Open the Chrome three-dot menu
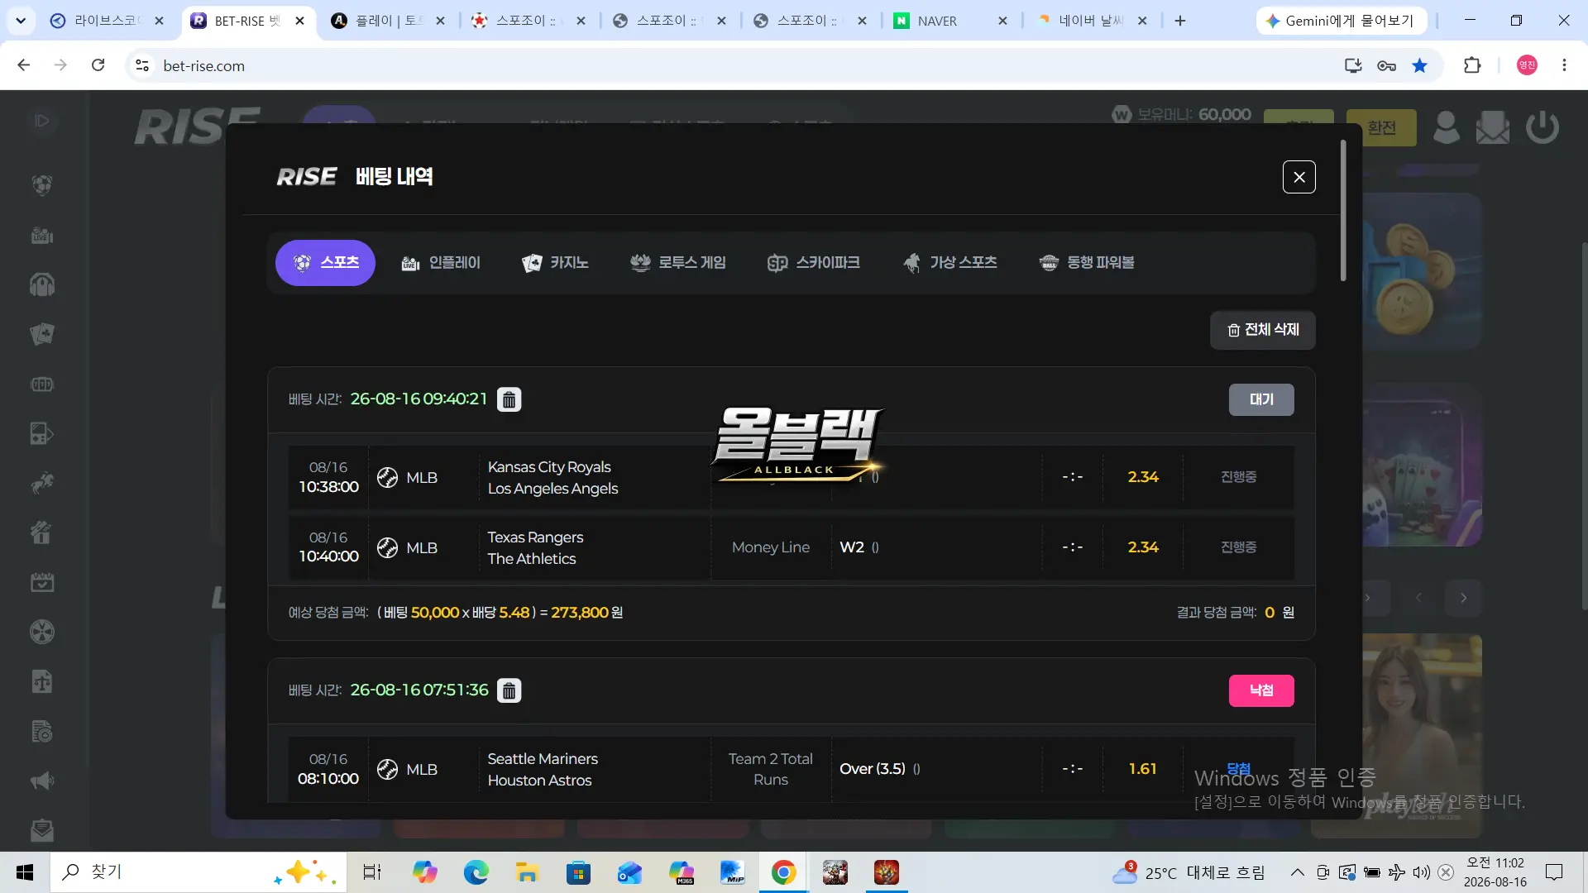This screenshot has height=893, width=1588. [x=1564, y=65]
